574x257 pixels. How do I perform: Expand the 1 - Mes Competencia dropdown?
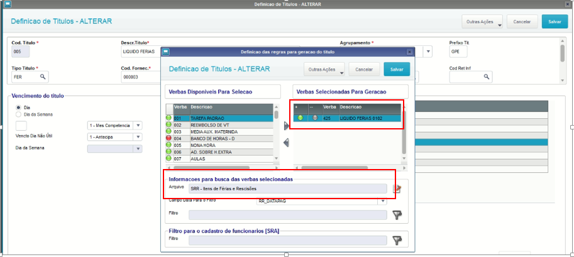pyautogui.click(x=138, y=126)
